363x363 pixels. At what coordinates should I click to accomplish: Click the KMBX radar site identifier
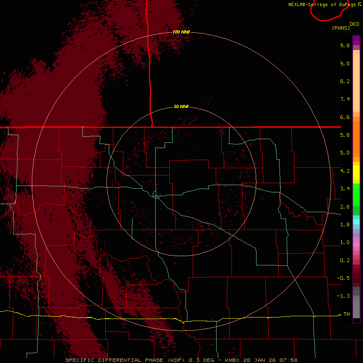pos(232,360)
